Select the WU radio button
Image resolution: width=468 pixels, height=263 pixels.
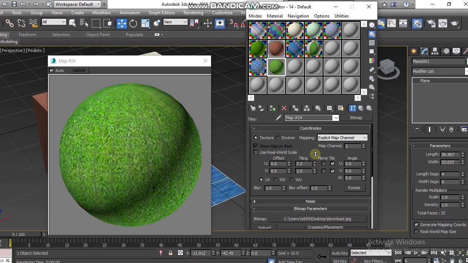[291, 180]
